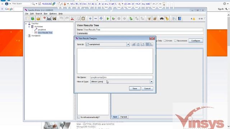230x129 pixels.
Task: Click the Name field of View Results Tree
Action: [x=143, y=30]
